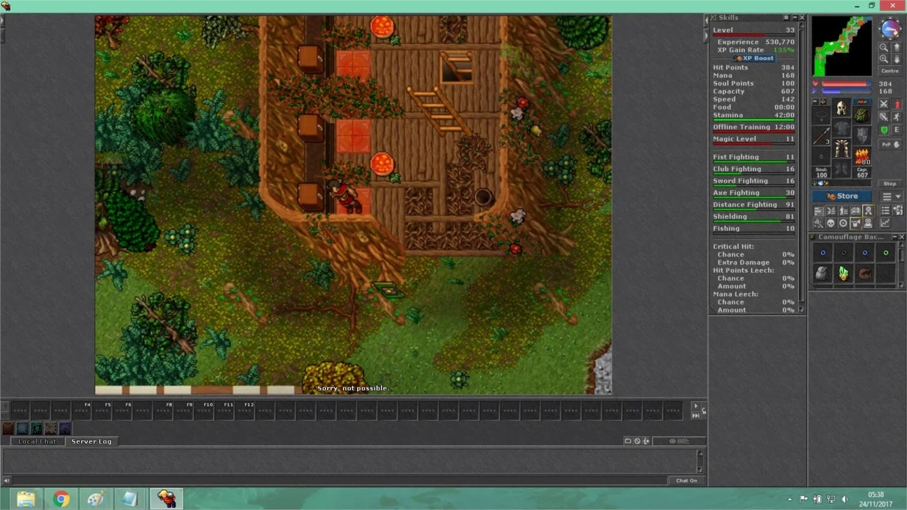The image size is (907, 510).
Task: Move minimap one floor up
Action: (x=897, y=47)
